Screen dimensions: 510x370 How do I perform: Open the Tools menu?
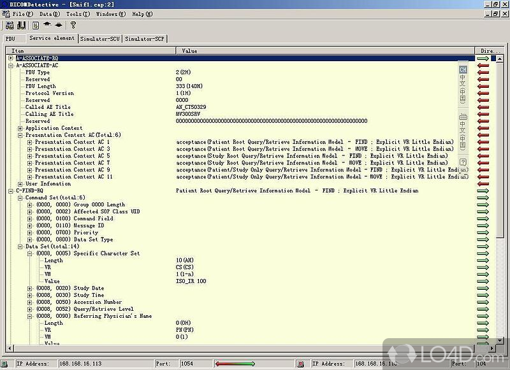point(78,13)
